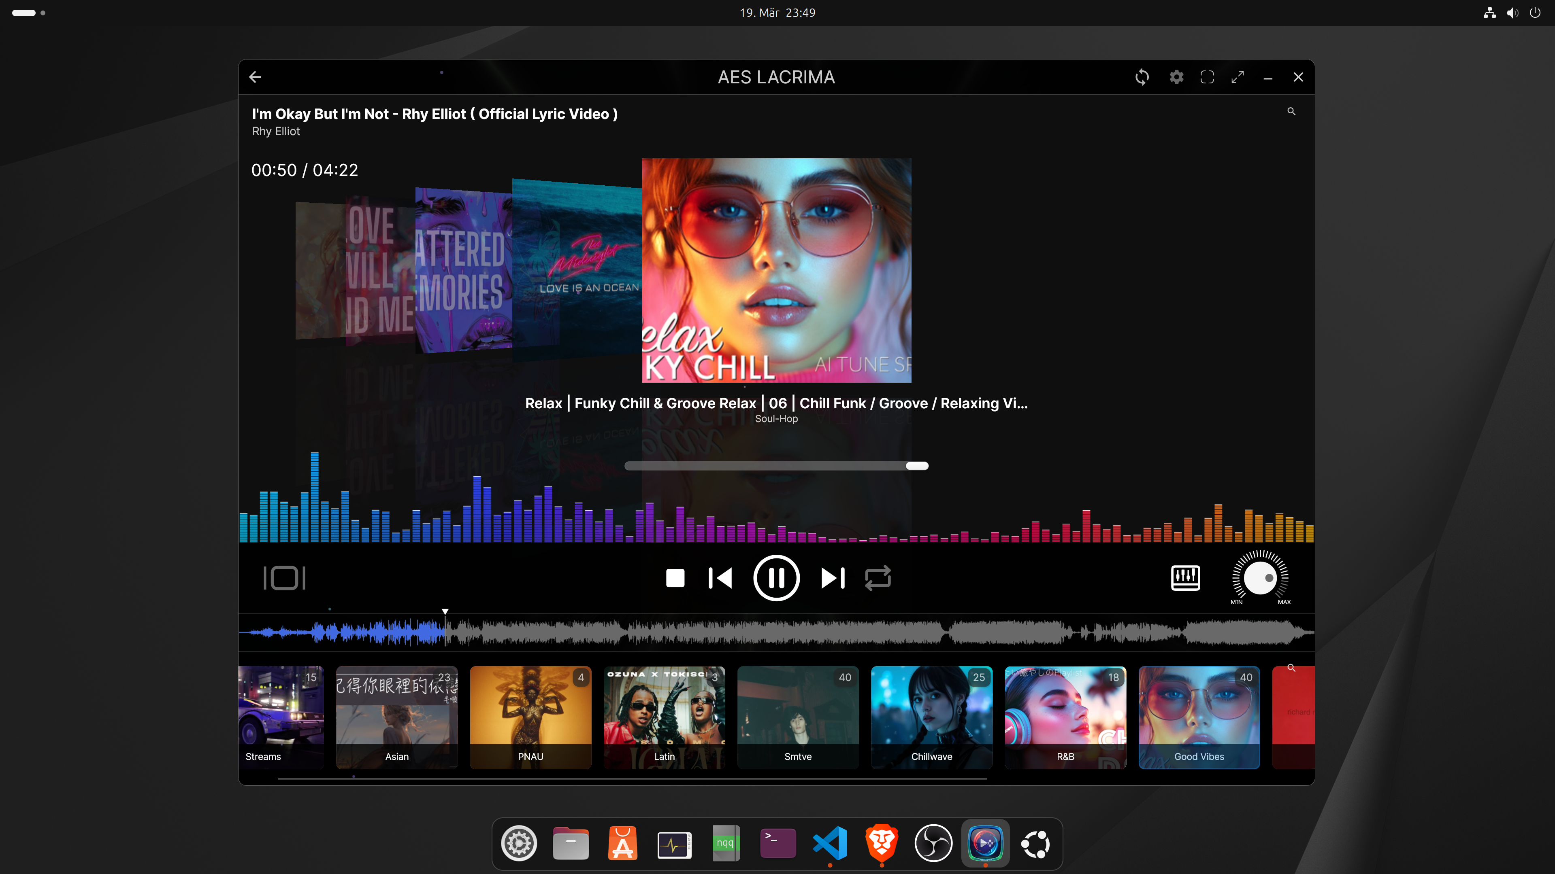The image size is (1555, 874).
Task: Open the volume indicator in top bar
Action: [1512, 13]
